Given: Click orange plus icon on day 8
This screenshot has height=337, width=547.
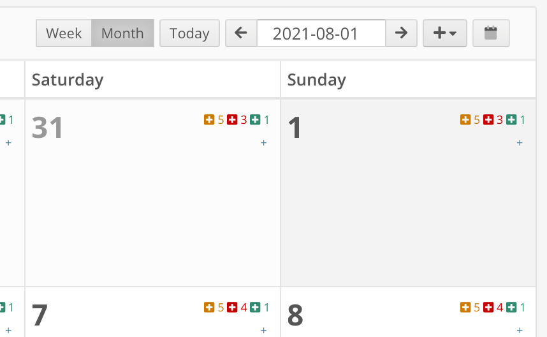Looking at the screenshot, I should coord(465,307).
